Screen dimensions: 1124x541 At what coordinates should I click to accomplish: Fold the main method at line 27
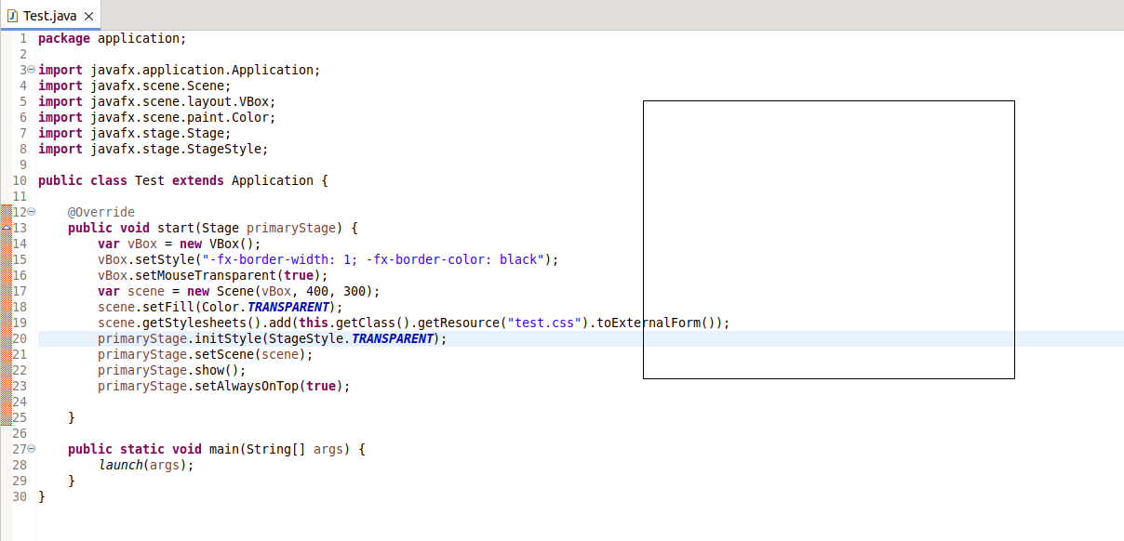pyautogui.click(x=32, y=449)
